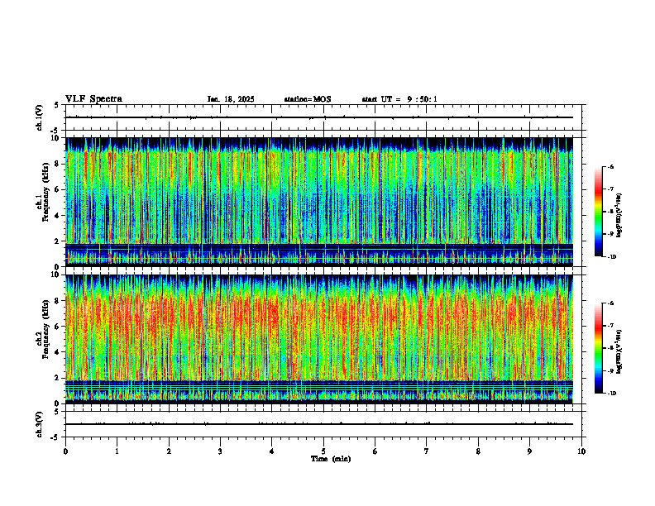
Task: Click the time axis tick label "3"
Action: click(x=220, y=451)
